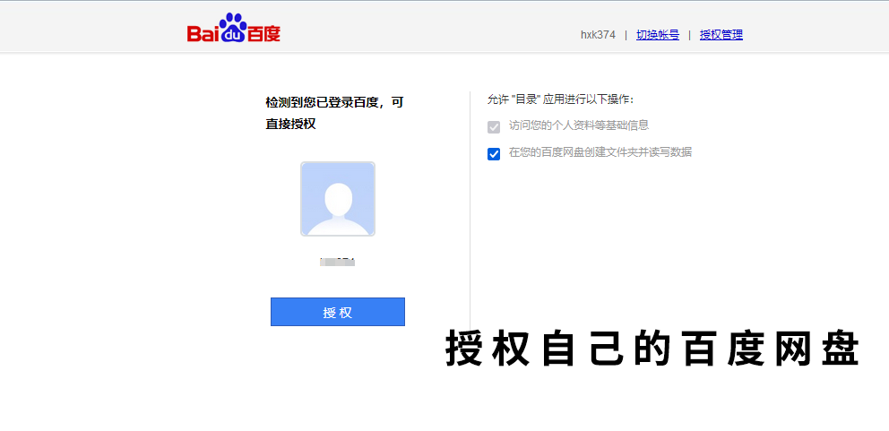This screenshot has height=431, width=889.
Task: Click the label 访问您的个人资料等基础信息
Action: click(579, 125)
